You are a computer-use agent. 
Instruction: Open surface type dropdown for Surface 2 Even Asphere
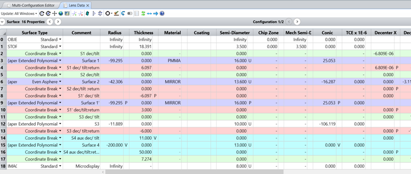point(60,82)
